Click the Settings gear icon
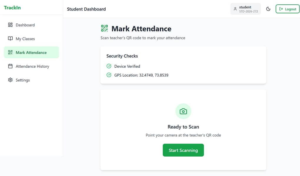 (x=10, y=80)
